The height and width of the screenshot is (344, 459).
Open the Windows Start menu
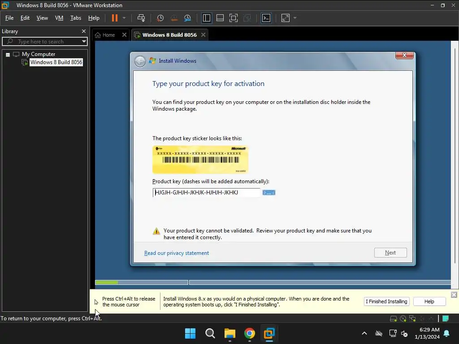190,333
